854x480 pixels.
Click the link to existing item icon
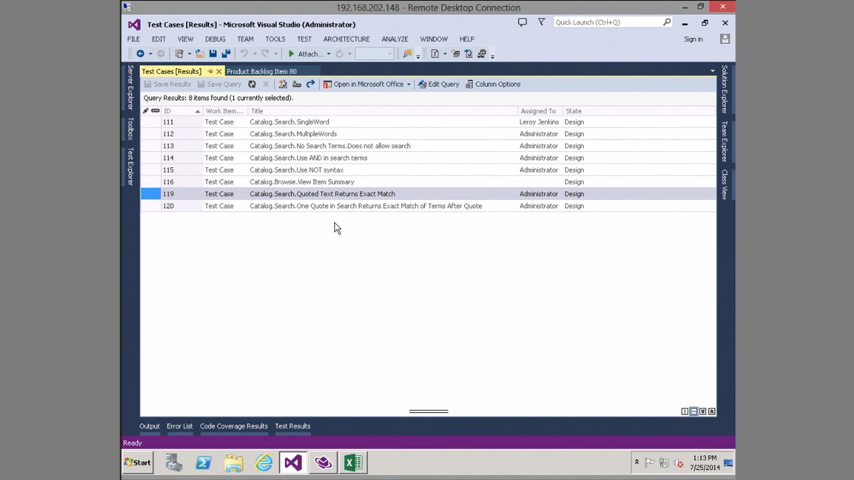(x=297, y=84)
